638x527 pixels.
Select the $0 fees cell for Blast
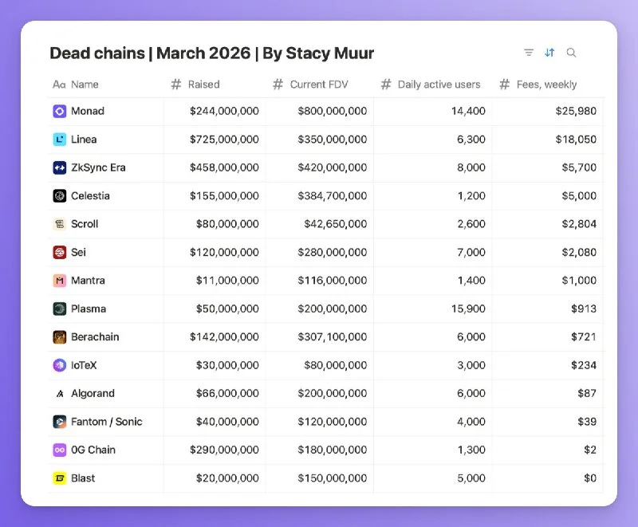pyautogui.click(x=591, y=478)
